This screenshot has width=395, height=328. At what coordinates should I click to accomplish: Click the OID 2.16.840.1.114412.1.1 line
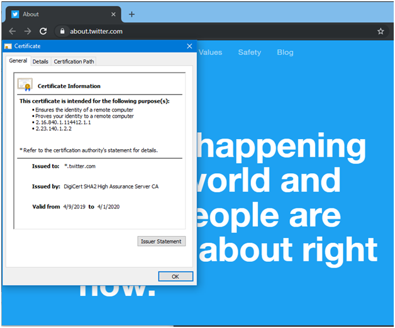[x=64, y=123]
